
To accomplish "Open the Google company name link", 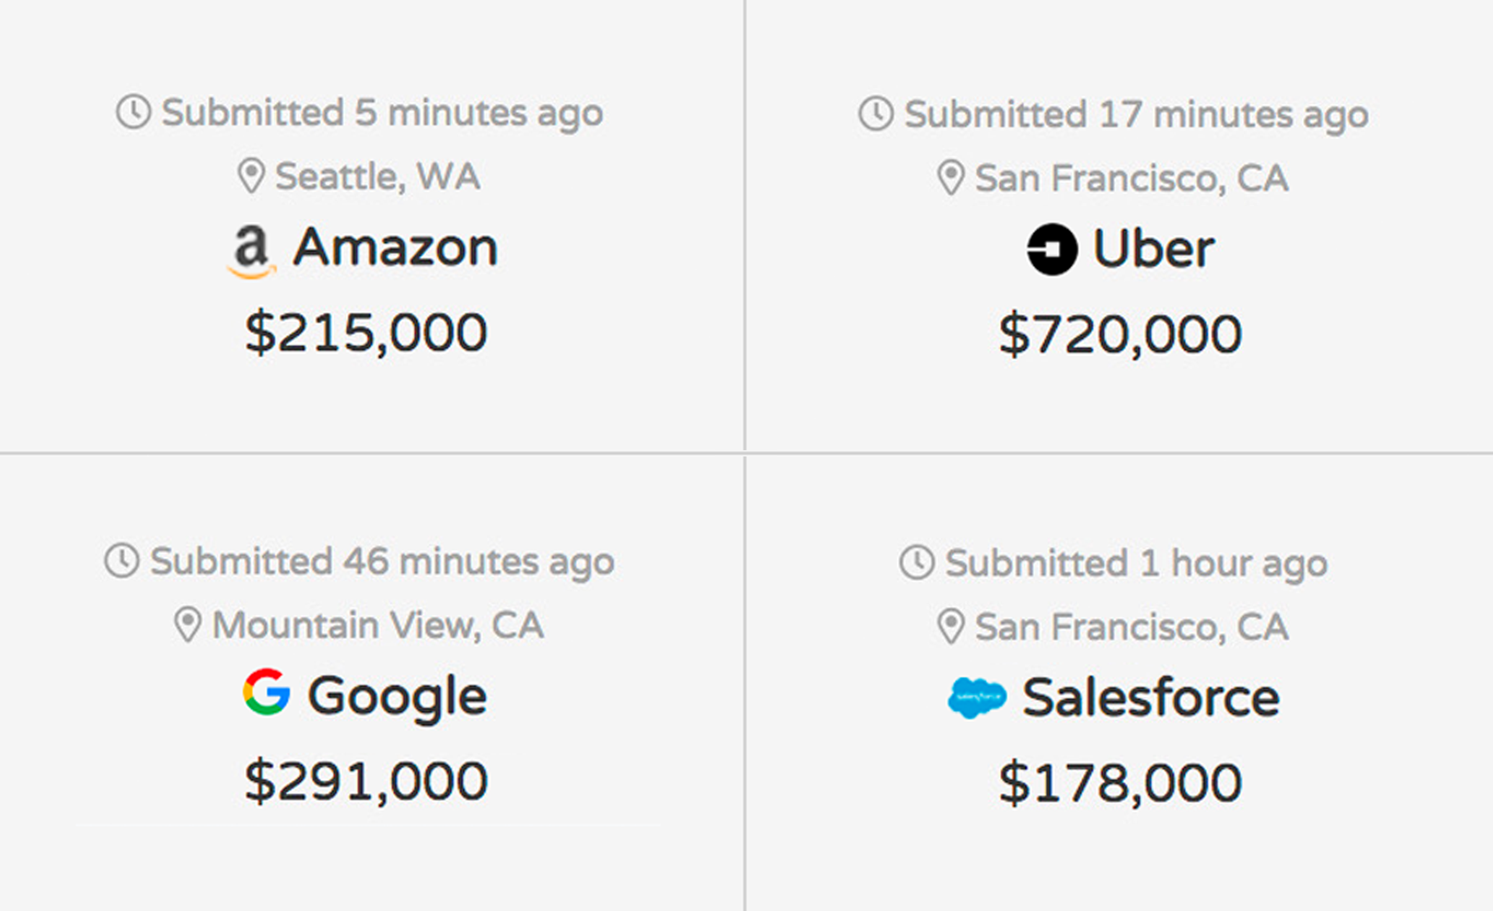I will (x=397, y=696).
